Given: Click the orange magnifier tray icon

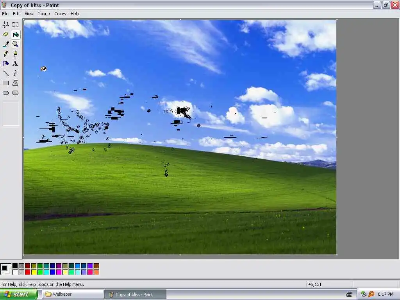Looking at the screenshot, I should [371, 295].
